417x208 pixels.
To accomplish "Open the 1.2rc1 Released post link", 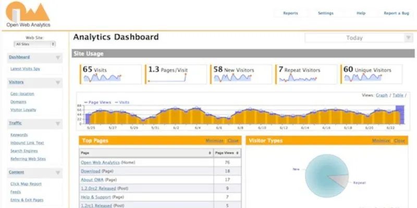I will [x=96, y=205].
